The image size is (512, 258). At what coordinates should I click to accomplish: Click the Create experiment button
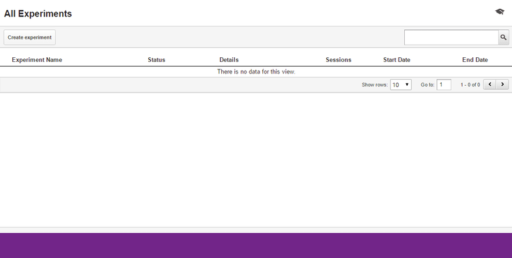click(x=30, y=37)
